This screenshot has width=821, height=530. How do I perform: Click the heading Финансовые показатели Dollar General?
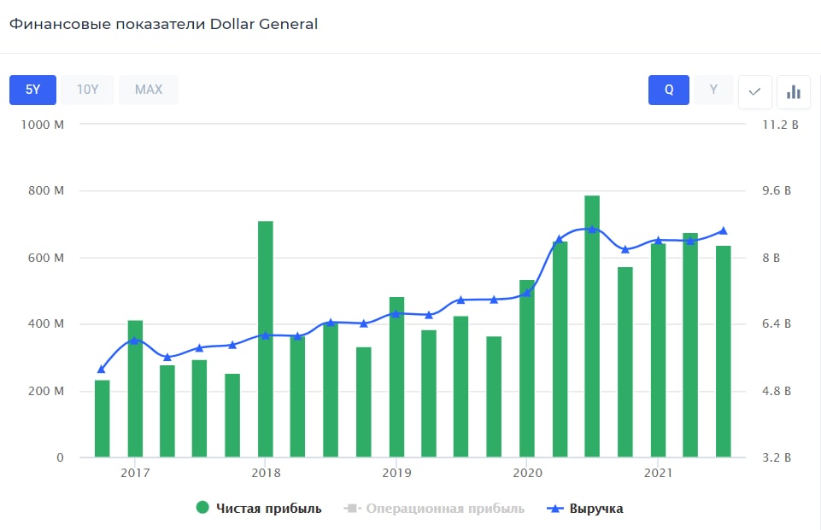(163, 24)
